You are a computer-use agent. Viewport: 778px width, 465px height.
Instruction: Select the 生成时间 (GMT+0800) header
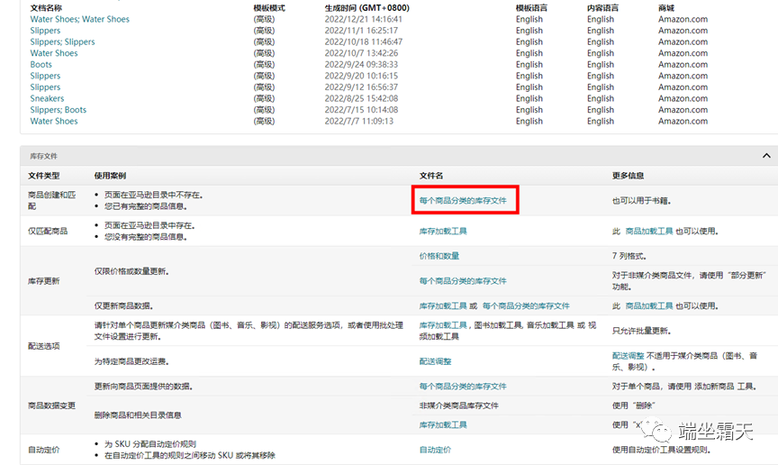pos(367,8)
